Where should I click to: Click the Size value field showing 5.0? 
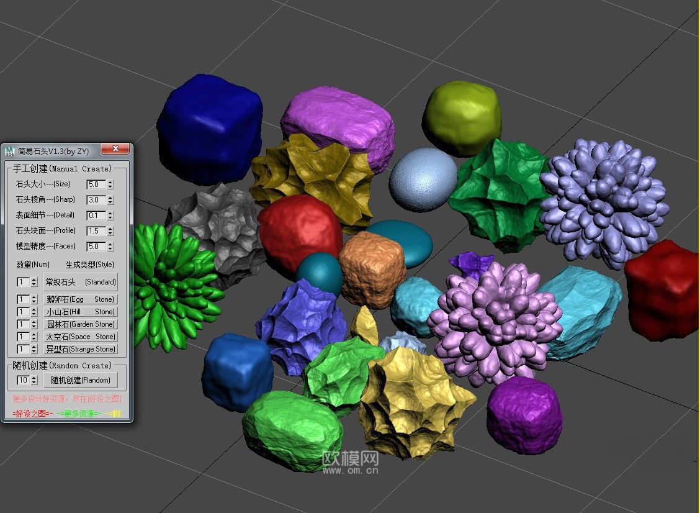(x=96, y=184)
